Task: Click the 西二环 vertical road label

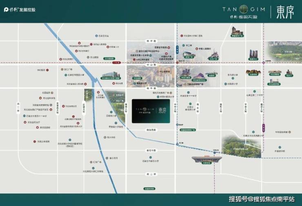Action: pyautogui.click(x=18, y=107)
